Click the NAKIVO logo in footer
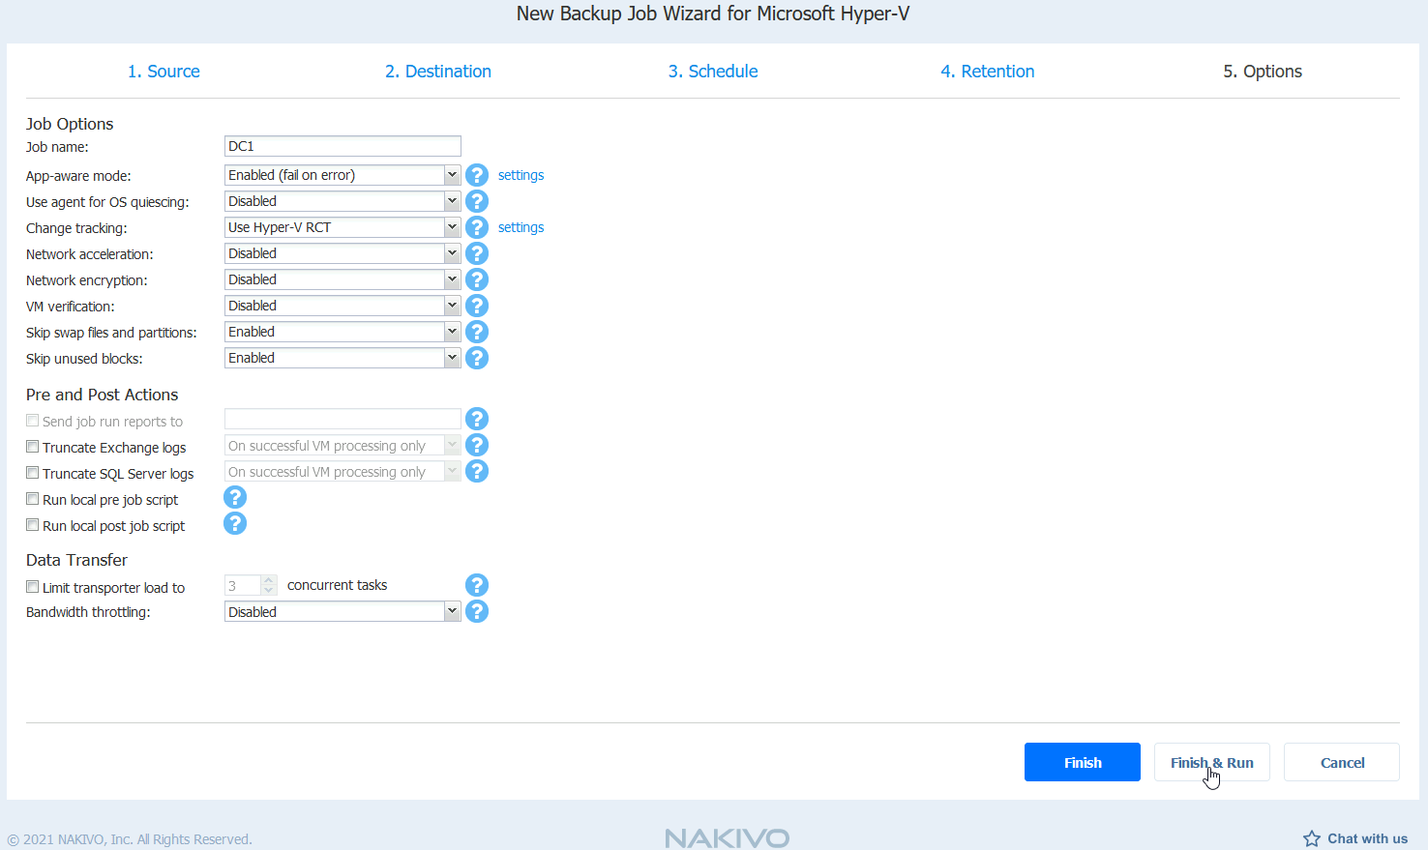Viewport: 1428px width, 850px height. [x=728, y=838]
